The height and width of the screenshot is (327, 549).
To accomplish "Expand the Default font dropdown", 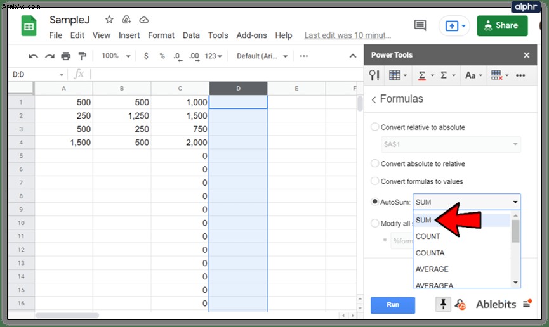I will (x=262, y=56).
